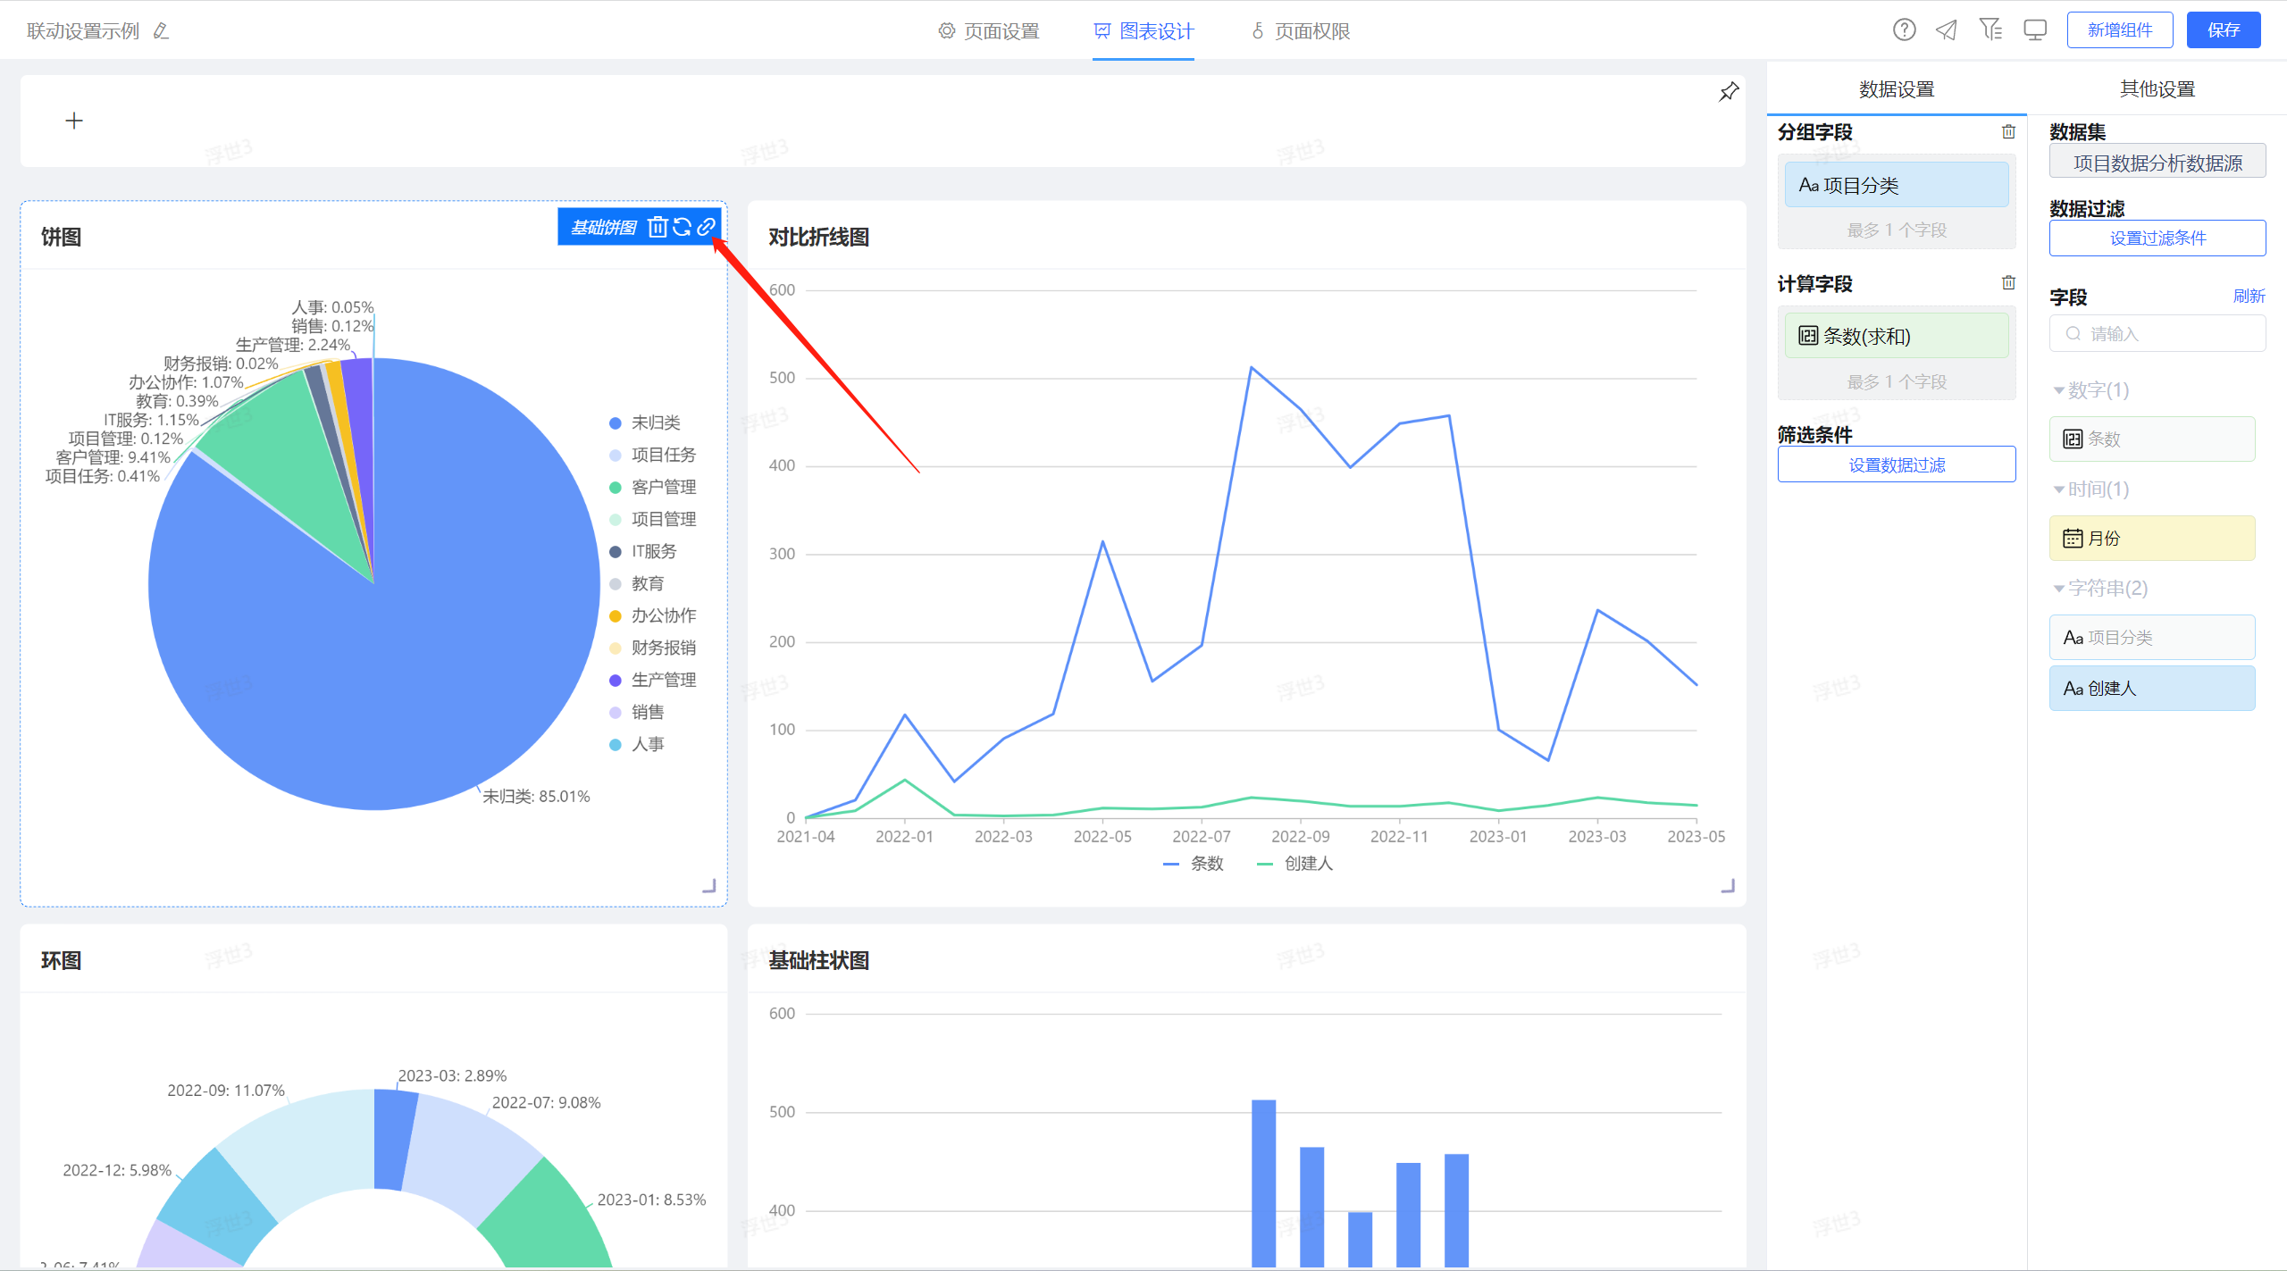The image size is (2287, 1271).
Task: Select the 项目分类 string field in the list
Action: pos(2152,638)
